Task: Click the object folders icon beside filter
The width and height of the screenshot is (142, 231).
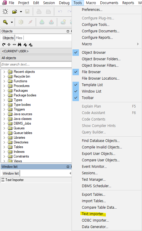Action: (31, 45)
